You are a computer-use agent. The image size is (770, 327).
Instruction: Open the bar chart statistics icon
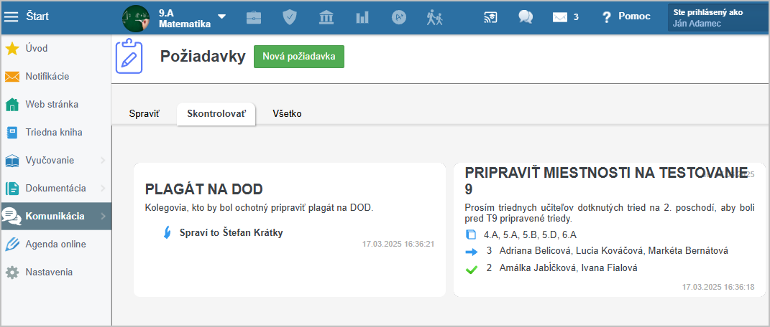[362, 17]
